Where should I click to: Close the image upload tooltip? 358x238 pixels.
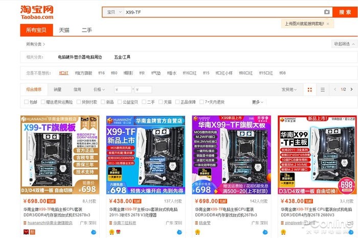328,23
